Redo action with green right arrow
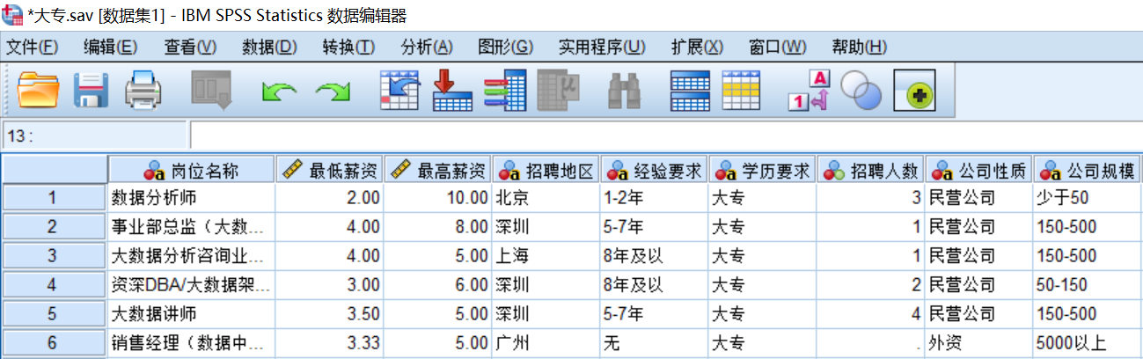Screen dimensions: 1143x359 tap(334, 92)
